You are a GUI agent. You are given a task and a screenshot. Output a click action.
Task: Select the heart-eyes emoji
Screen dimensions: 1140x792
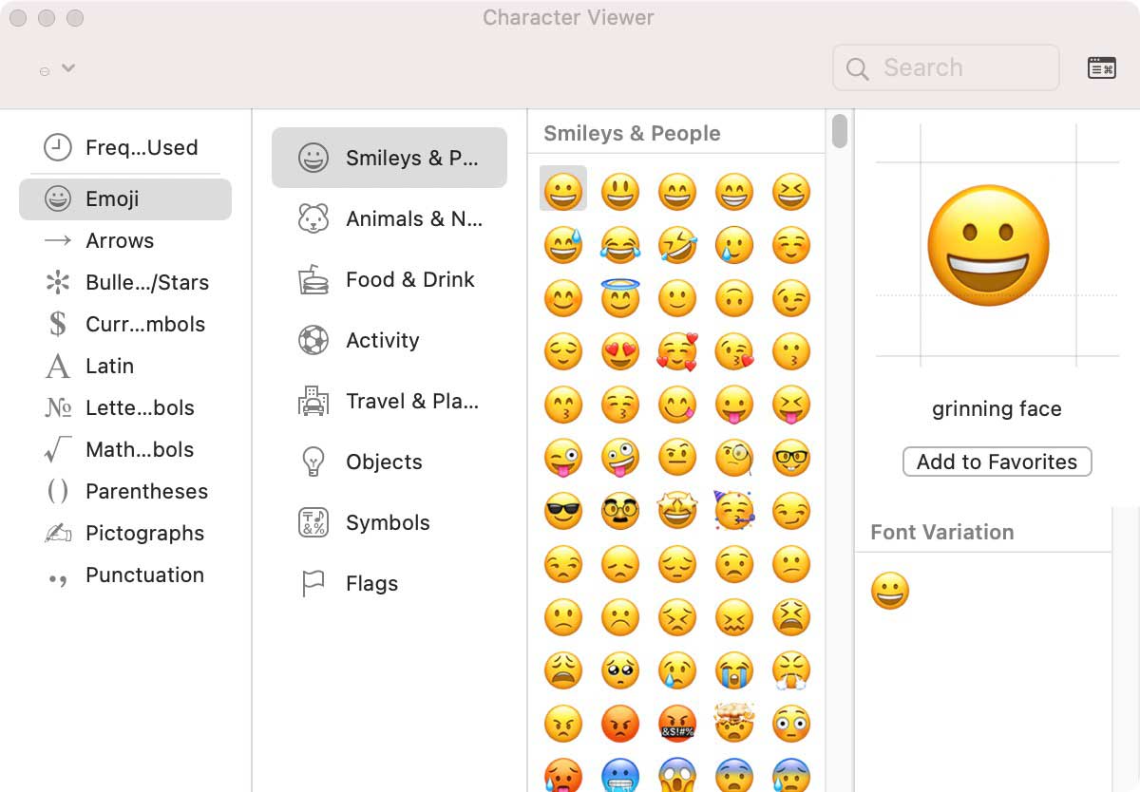coord(620,352)
